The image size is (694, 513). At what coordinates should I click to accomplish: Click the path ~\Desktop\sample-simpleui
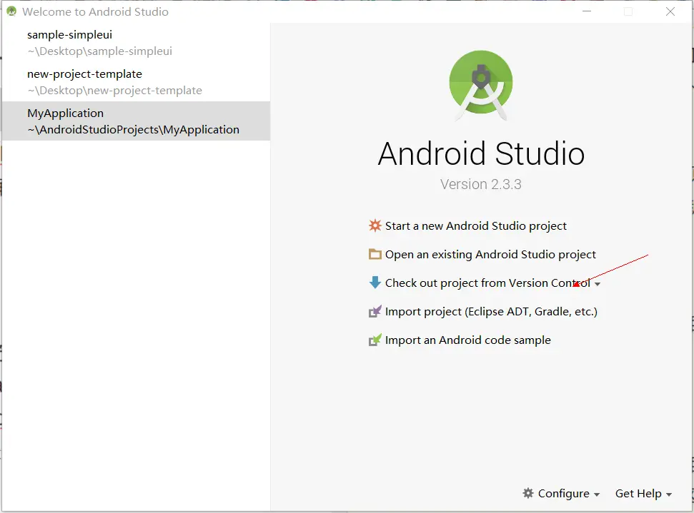[x=100, y=51]
